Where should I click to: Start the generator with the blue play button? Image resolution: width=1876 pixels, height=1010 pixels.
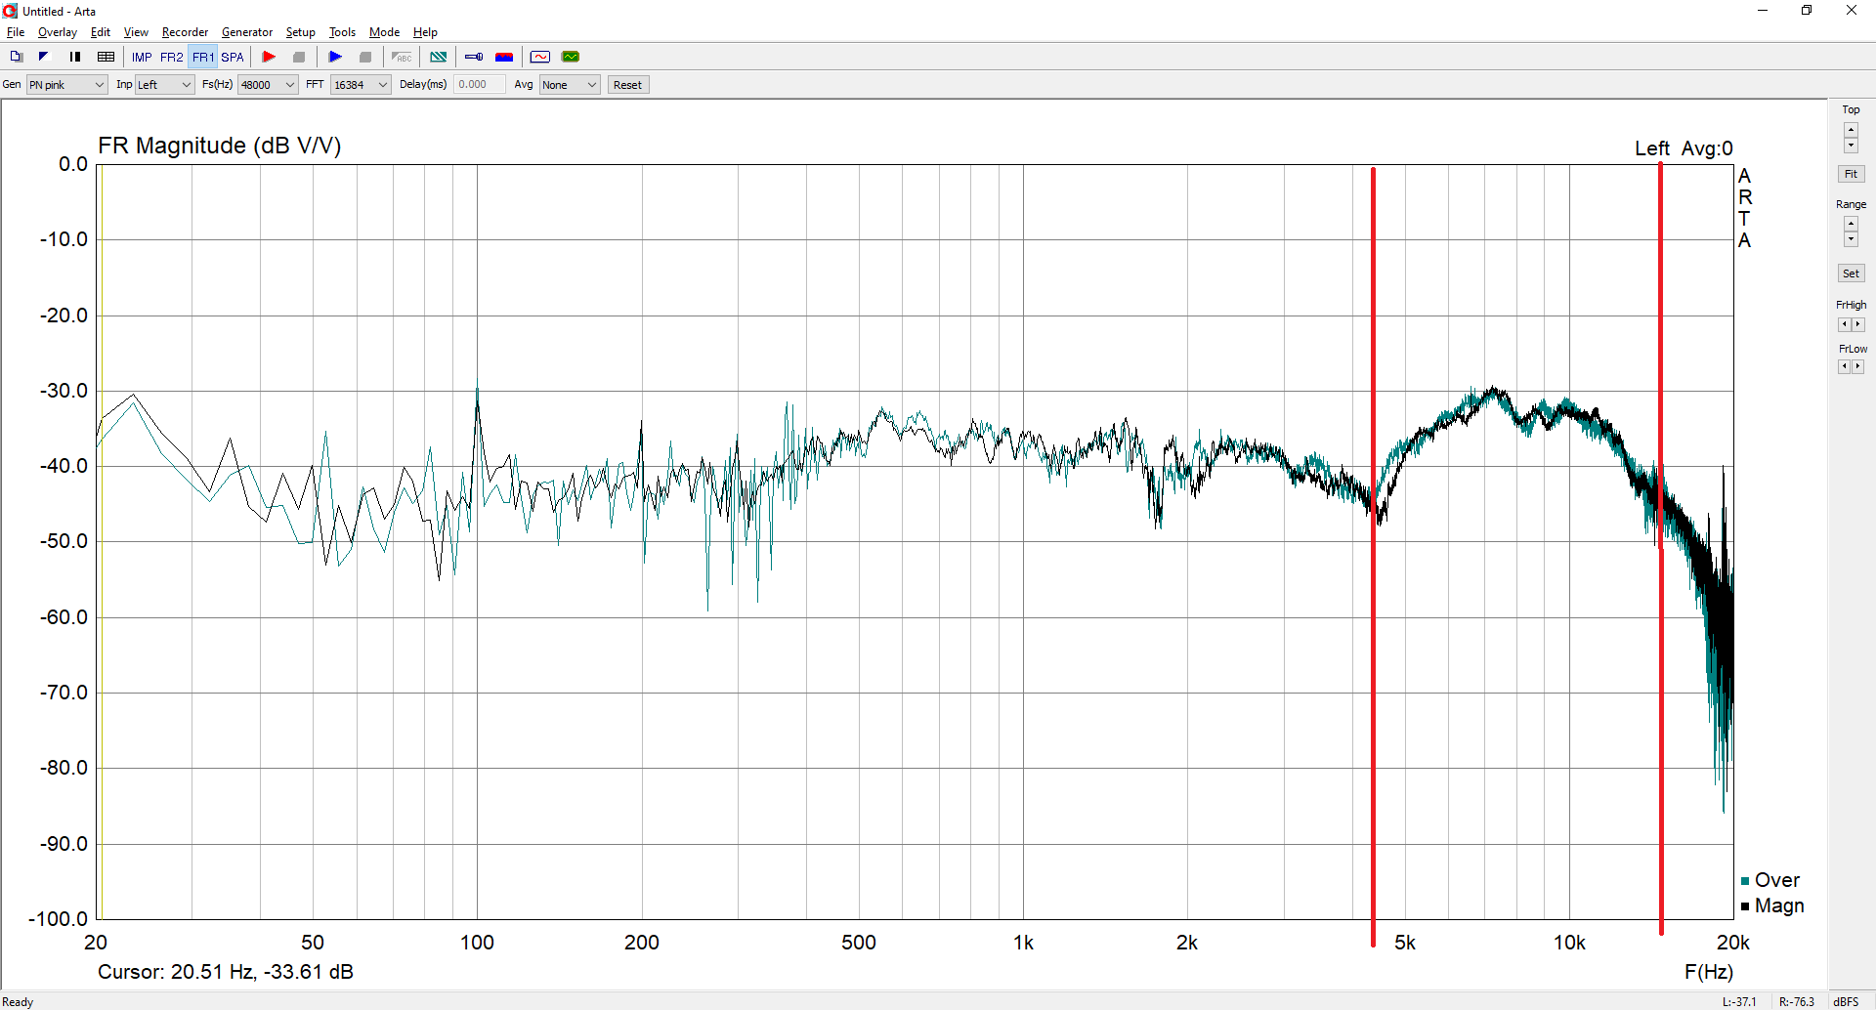pyautogui.click(x=335, y=57)
